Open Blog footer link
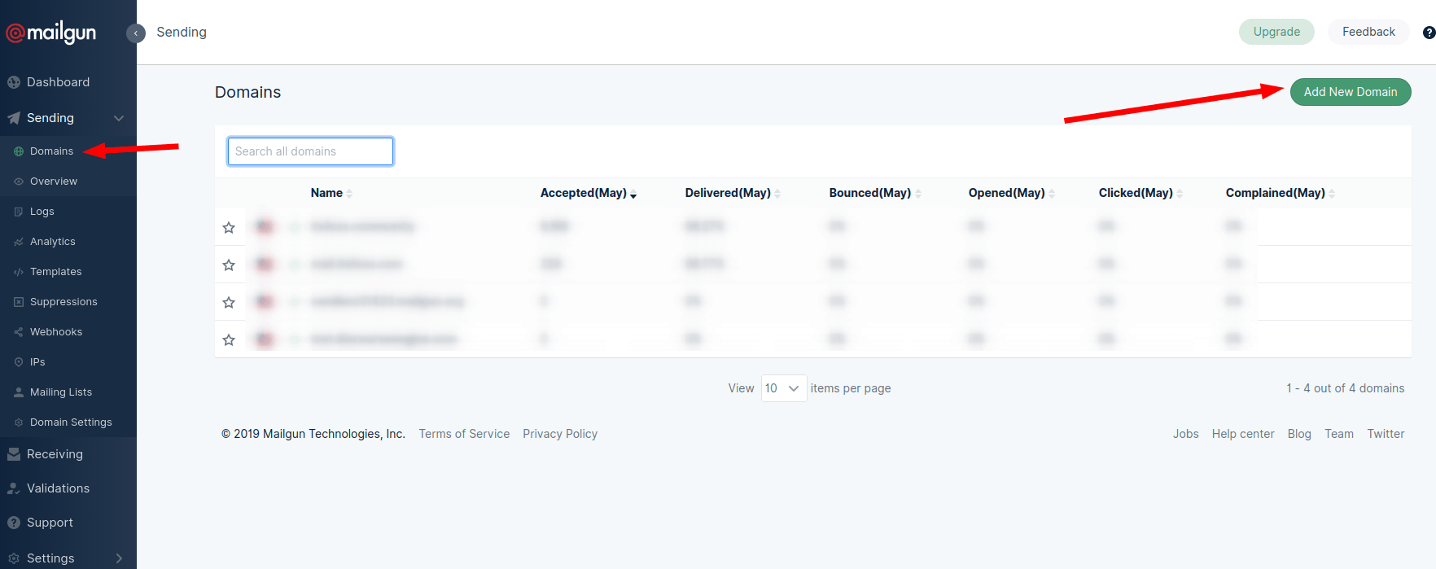The height and width of the screenshot is (569, 1436). (1299, 434)
